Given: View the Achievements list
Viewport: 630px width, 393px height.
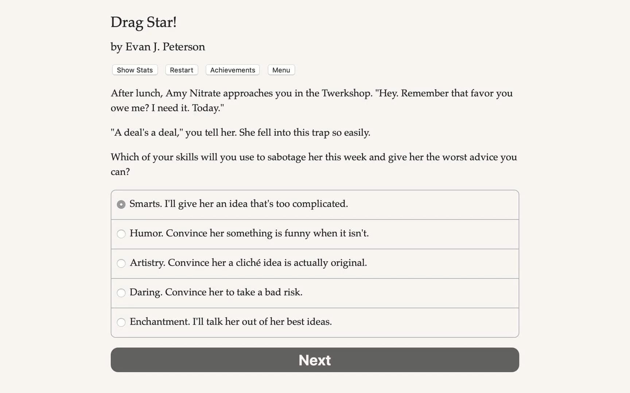Looking at the screenshot, I should click(x=232, y=70).
